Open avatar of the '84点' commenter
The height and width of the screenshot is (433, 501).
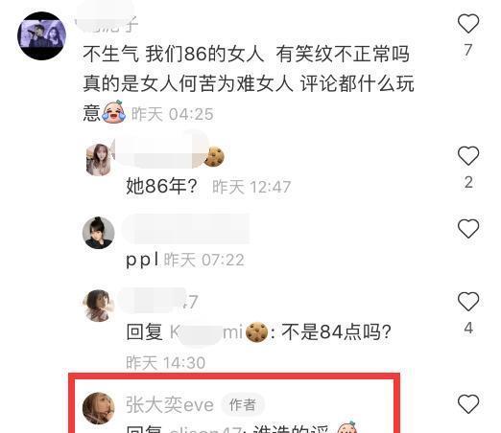pos(98,306)
